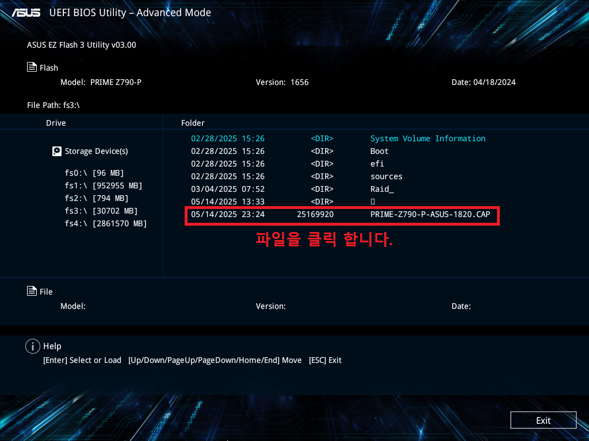
Task: Click the [ESC] Exit hint text
Action: pos(325,360)
